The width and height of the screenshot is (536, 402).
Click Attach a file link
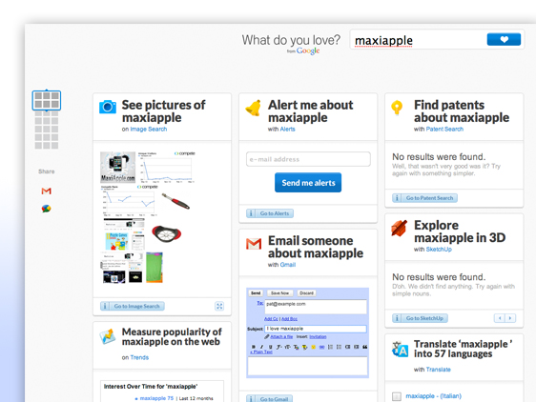[x=281, y=337]
